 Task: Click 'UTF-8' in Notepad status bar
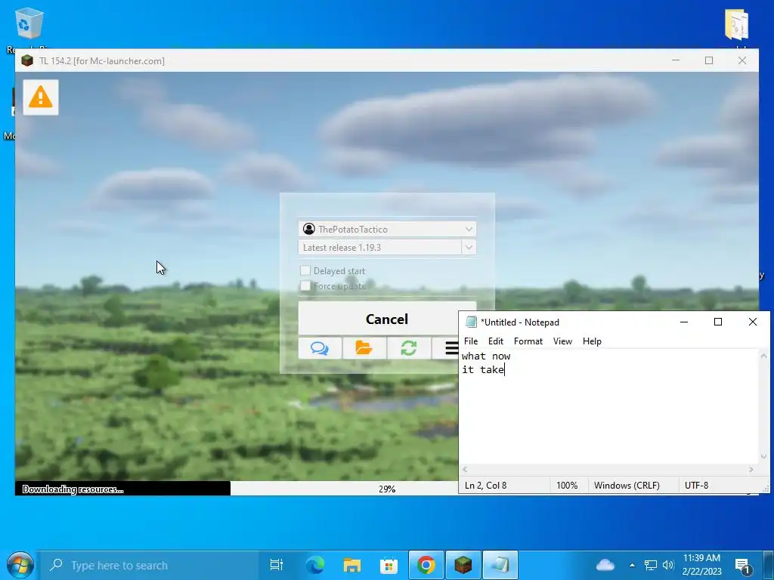click(x=696, y=486)
